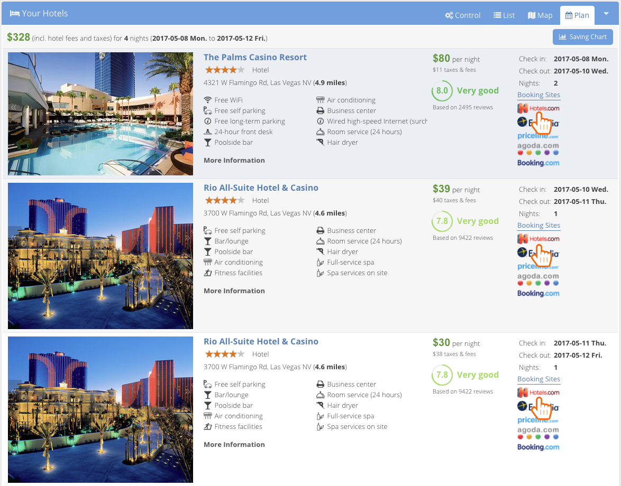Click Palms Hair dryer icon
621x486 pixels.
tap(321, 142)
